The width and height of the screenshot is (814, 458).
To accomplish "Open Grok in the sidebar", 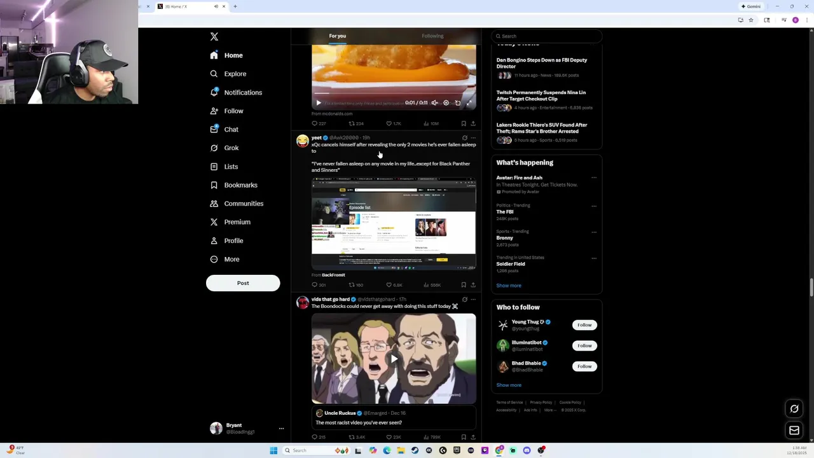I will 224,148.
